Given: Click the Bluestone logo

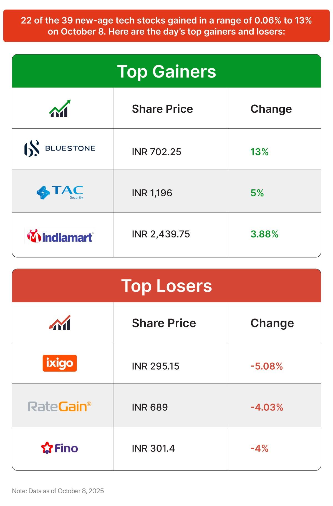Looking at the screenshot, I should [x=60, y=148].
